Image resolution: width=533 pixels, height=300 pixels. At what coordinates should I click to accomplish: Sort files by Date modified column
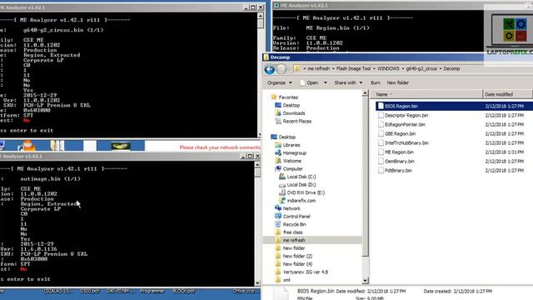(508, 94)
